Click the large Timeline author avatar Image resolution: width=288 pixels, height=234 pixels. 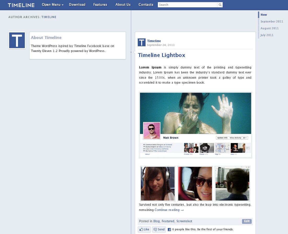click(17, 40)
